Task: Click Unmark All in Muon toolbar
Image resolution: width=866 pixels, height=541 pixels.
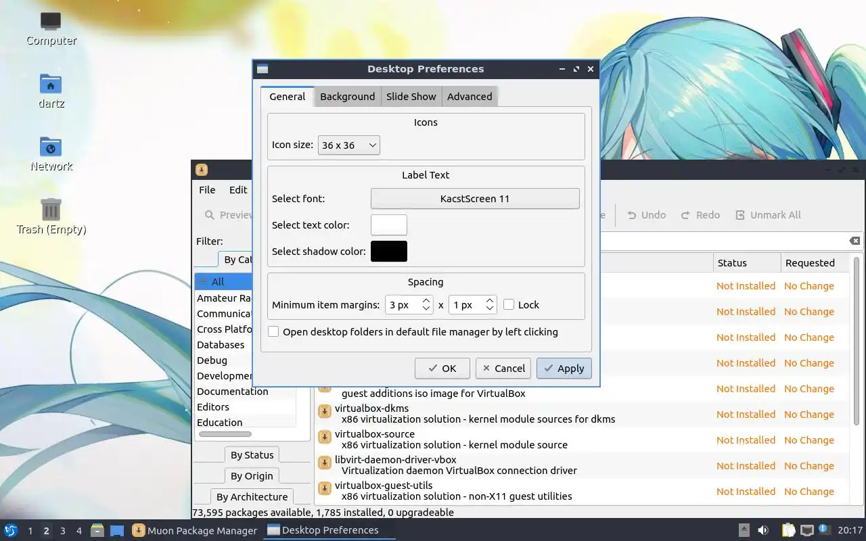Action: [768, 215]
